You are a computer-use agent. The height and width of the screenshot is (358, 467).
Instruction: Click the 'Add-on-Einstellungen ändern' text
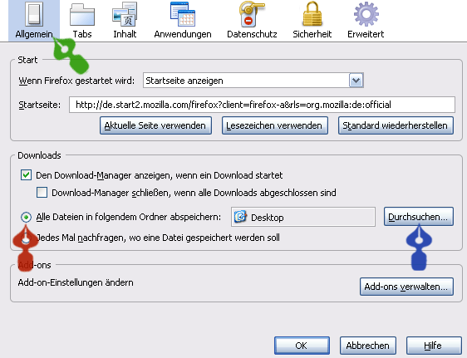[x=76, y=282]
